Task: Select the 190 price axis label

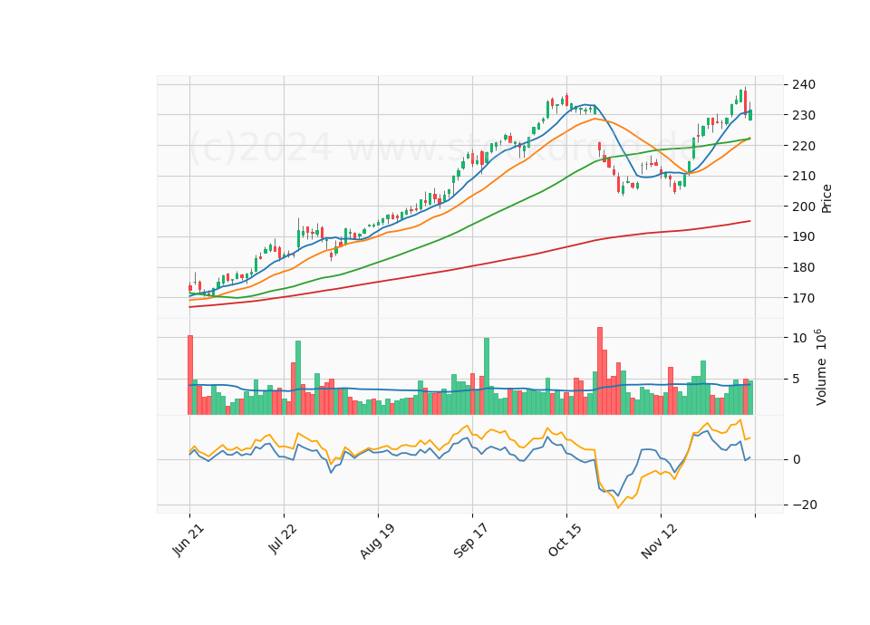Action: point(804,236)
